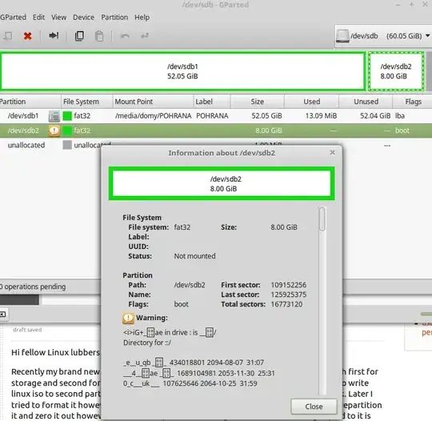Click the Undo last operation icon
Image resolution: width=432 pixels, height=421 pixels.
click(x=125, y=36)
